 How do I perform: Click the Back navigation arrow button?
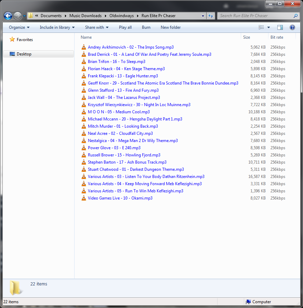coord(8,16)
